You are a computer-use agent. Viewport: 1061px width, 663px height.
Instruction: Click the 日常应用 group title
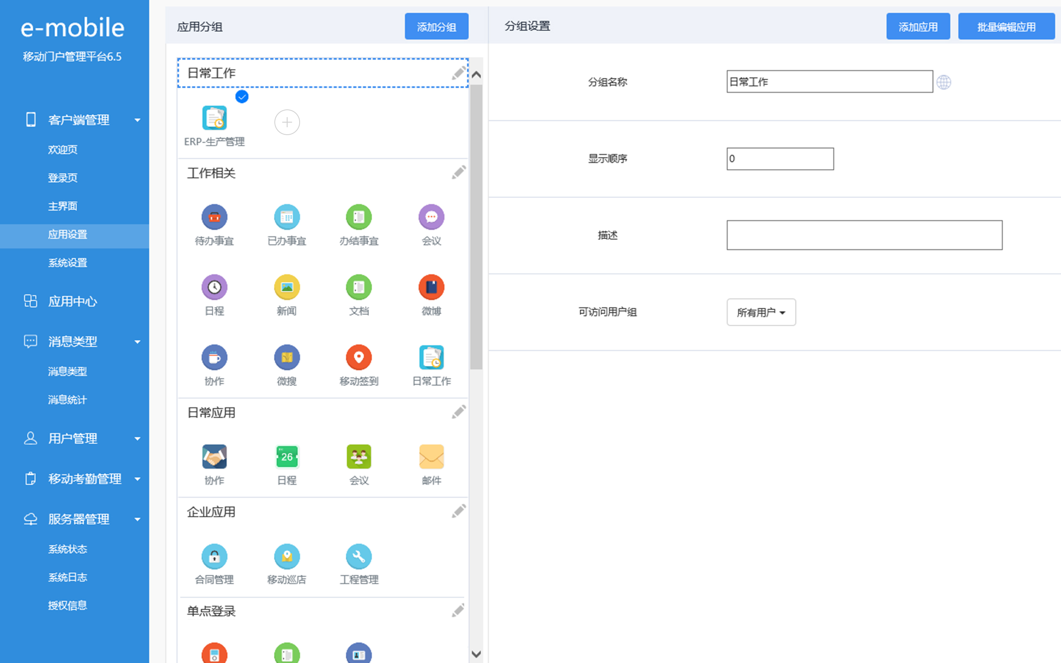pos(211,413)
